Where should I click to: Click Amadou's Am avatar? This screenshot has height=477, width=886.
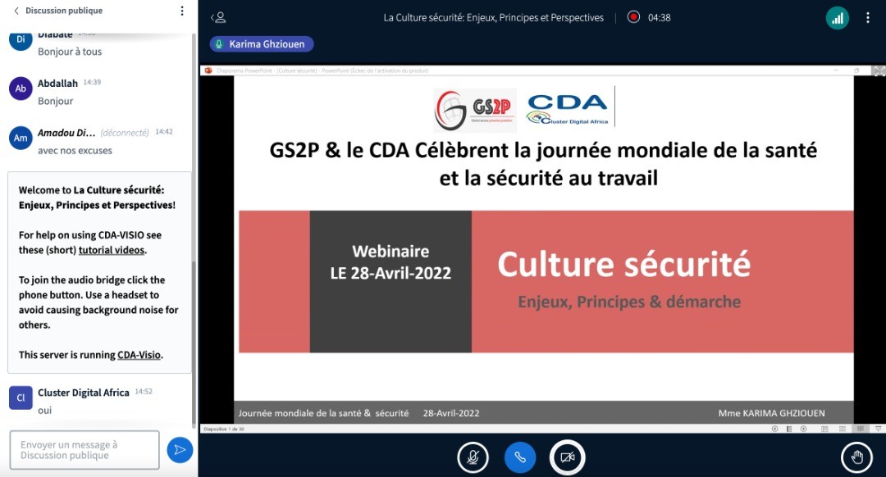(x=21, y=139)
